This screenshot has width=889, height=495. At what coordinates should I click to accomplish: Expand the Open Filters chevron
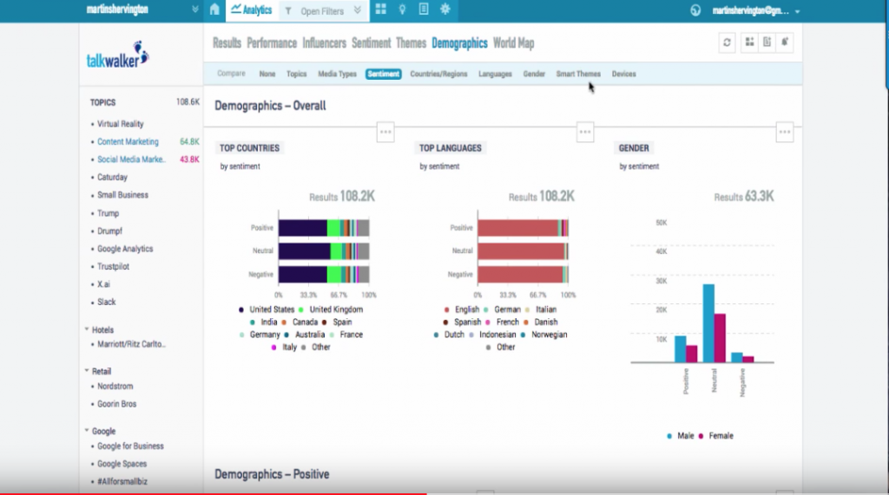[x=357, y=10]
